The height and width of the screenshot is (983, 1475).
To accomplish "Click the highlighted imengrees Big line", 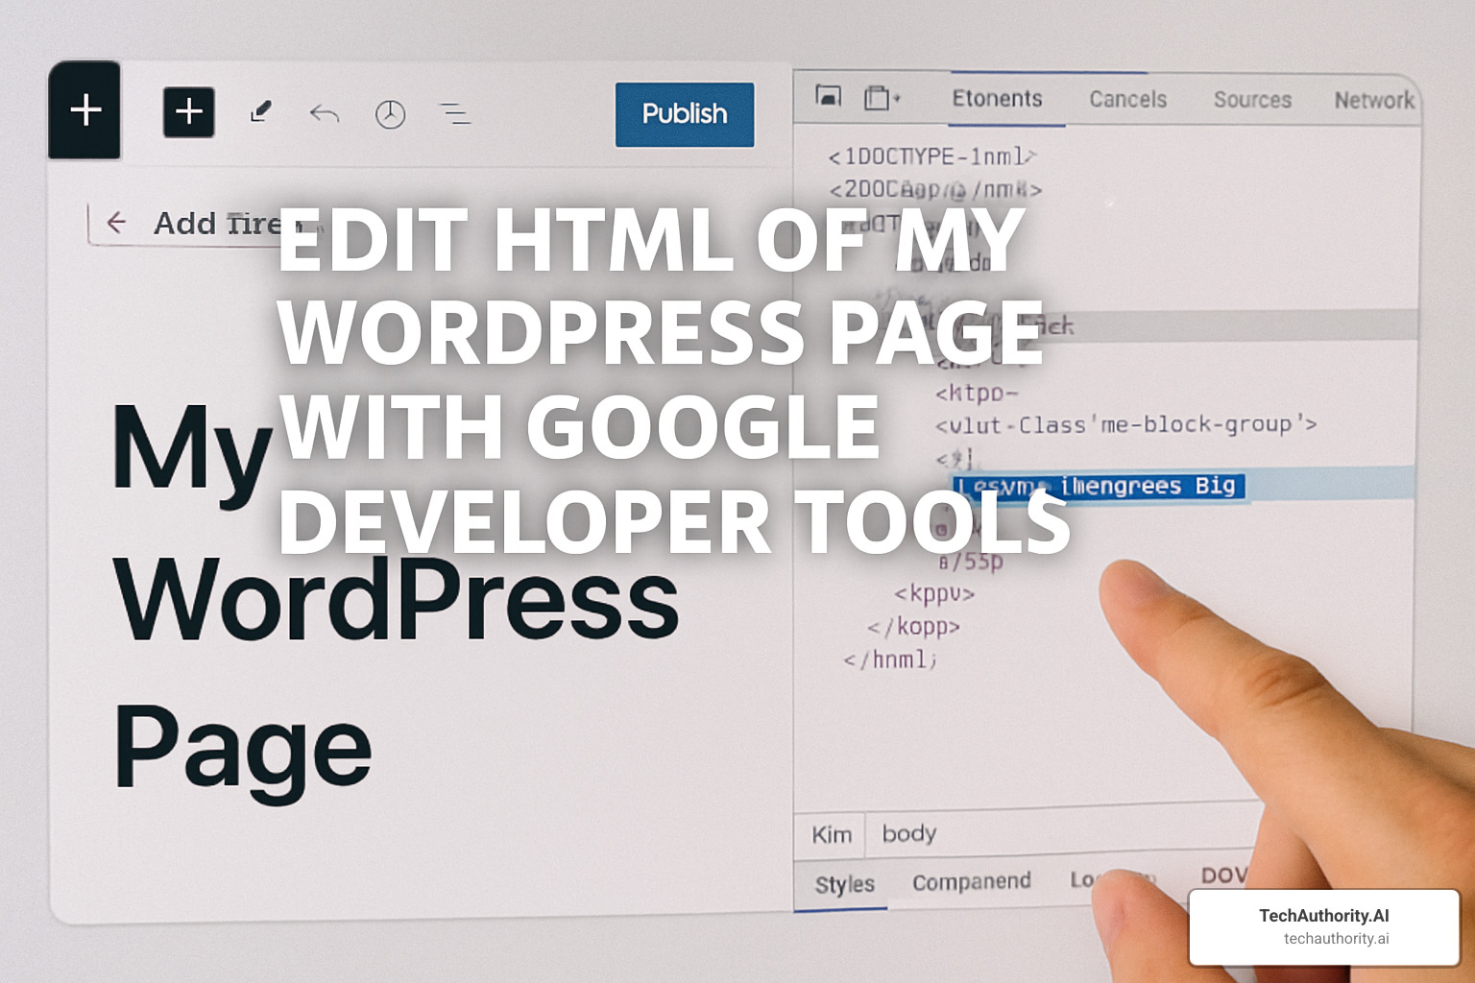I will click(1100, 486).
